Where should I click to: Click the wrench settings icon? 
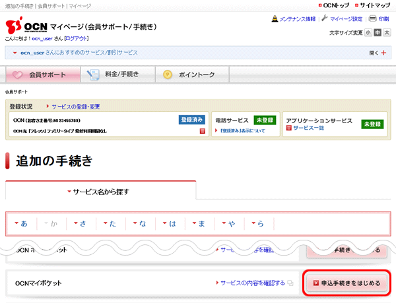pos(325,18)
